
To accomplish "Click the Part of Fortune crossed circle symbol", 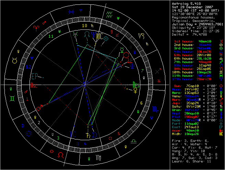I will pyautogui.click(x=106, y=39).
